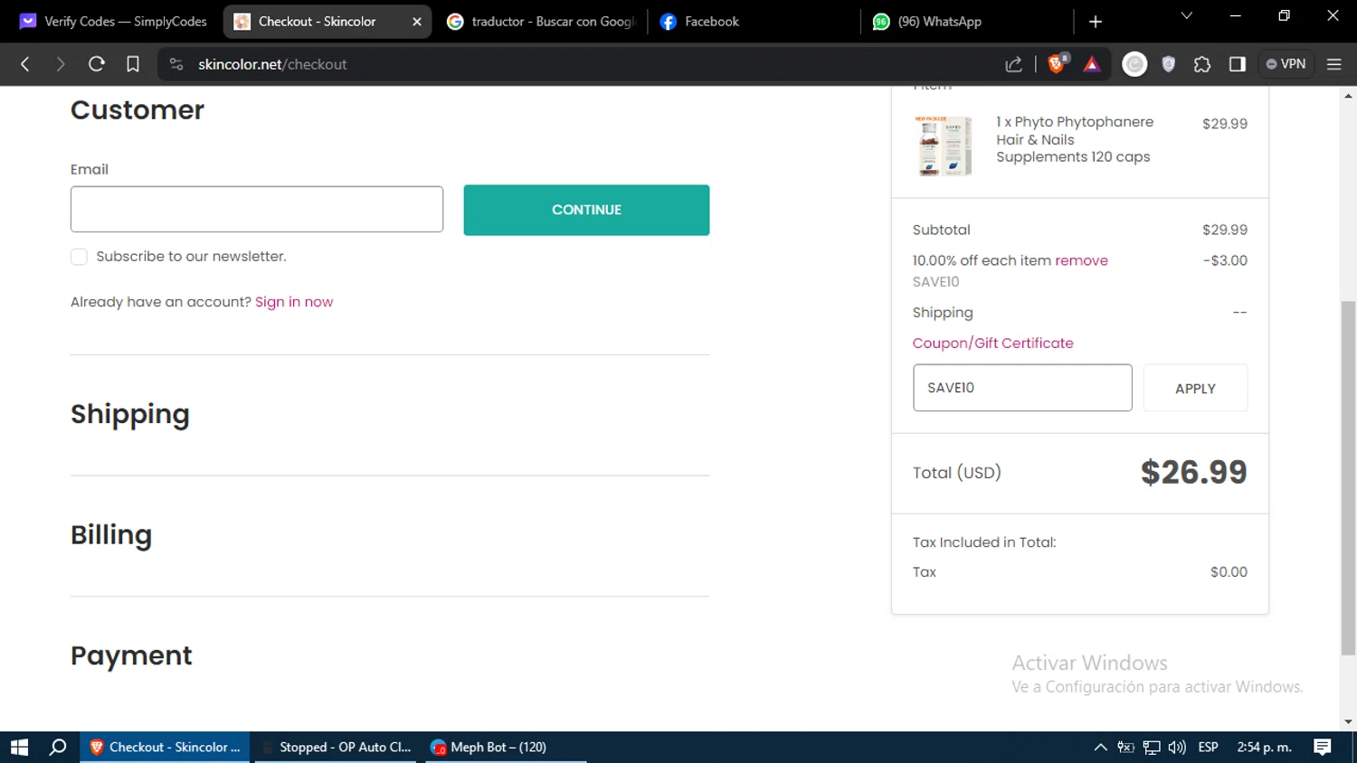Click the Shipping section heading
The image size is (1357, 763).
click(x=130, y=414)
